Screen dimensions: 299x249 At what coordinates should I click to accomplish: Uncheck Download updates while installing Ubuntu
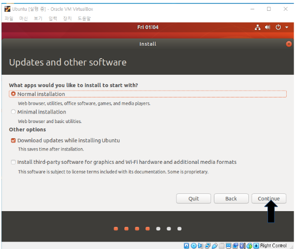pyautogui.click(x=13, y=140)
